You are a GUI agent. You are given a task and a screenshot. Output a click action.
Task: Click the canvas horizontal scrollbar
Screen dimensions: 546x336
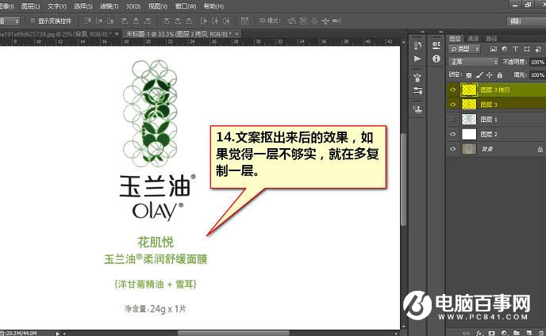tap(233, 333)
